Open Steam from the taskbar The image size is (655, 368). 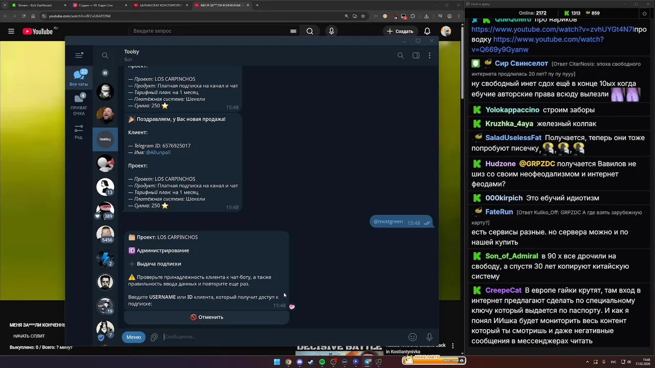[311, 362]
